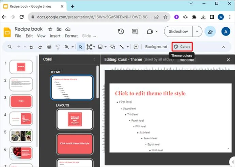235x167 pixels.
Task: Click the Zoom magnifier tool
Action: pos(66,47)
